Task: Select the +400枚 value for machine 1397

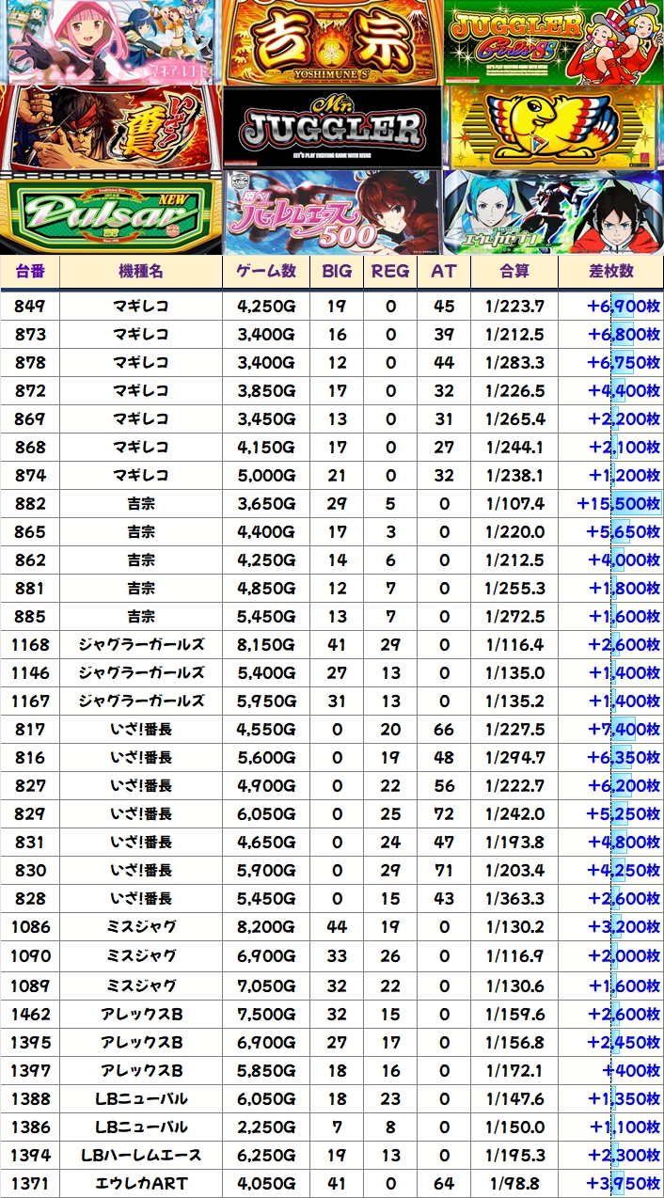Action: [631, 1070]
